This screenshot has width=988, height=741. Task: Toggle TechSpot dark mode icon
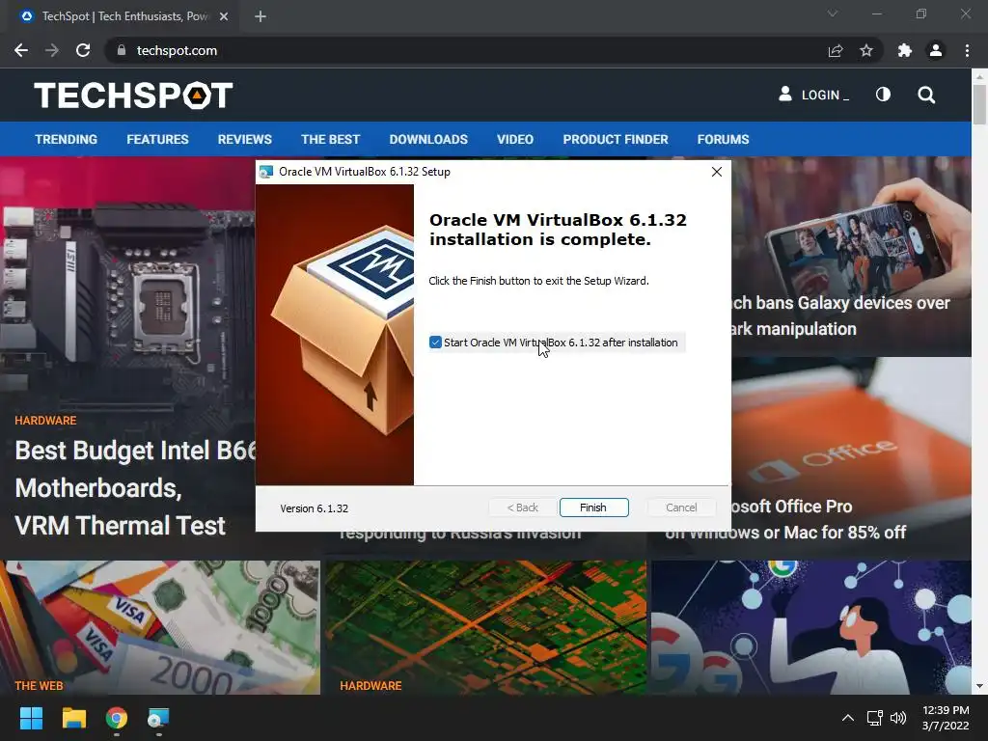[884, 95]
